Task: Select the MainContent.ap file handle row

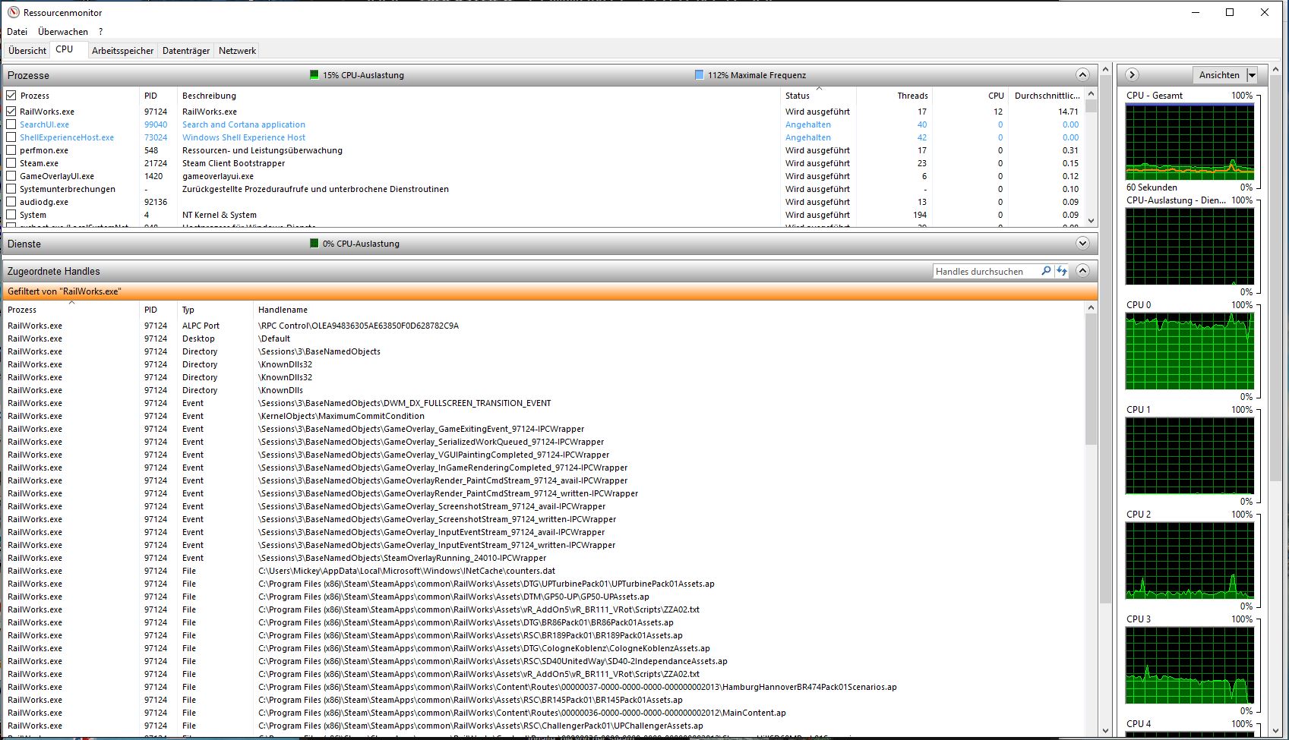Action: pos(543,713)
